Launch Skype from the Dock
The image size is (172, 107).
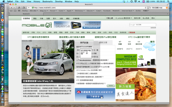pos(2,34)
